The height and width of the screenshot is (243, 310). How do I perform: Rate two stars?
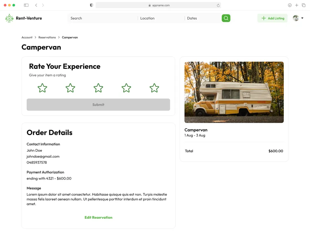coord(70,88)
